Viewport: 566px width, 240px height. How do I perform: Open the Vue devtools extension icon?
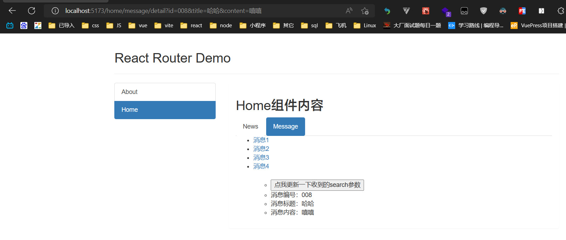click(406, 11)
